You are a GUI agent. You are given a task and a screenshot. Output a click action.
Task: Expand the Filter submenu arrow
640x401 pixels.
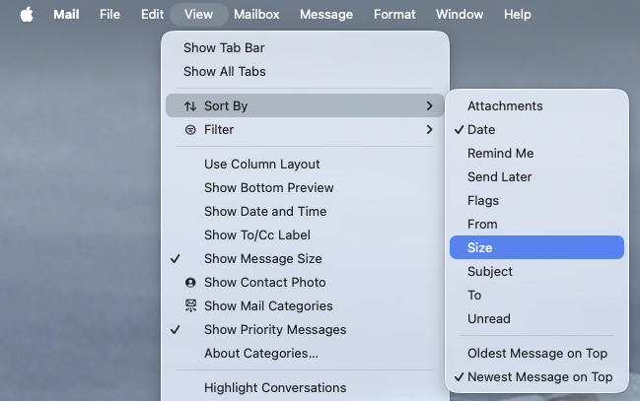coord(429,129)
